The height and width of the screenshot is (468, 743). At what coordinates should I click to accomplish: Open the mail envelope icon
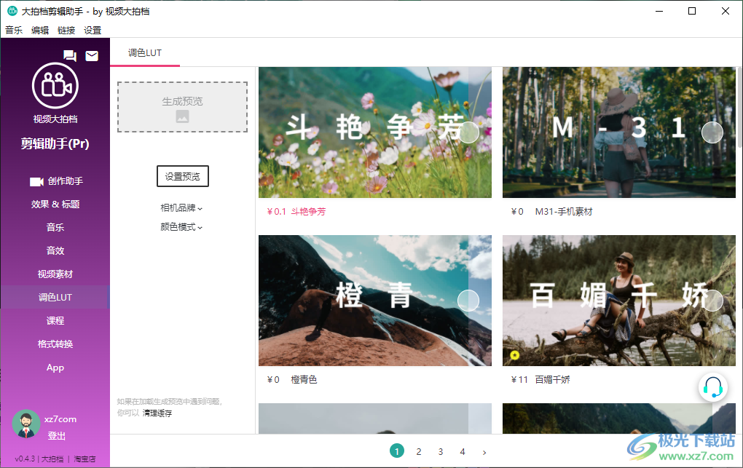pyautogui.click(x=92, y=56)
